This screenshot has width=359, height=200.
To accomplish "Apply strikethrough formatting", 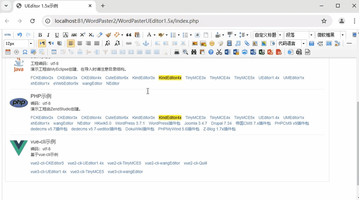I will [x=74, y=35].
